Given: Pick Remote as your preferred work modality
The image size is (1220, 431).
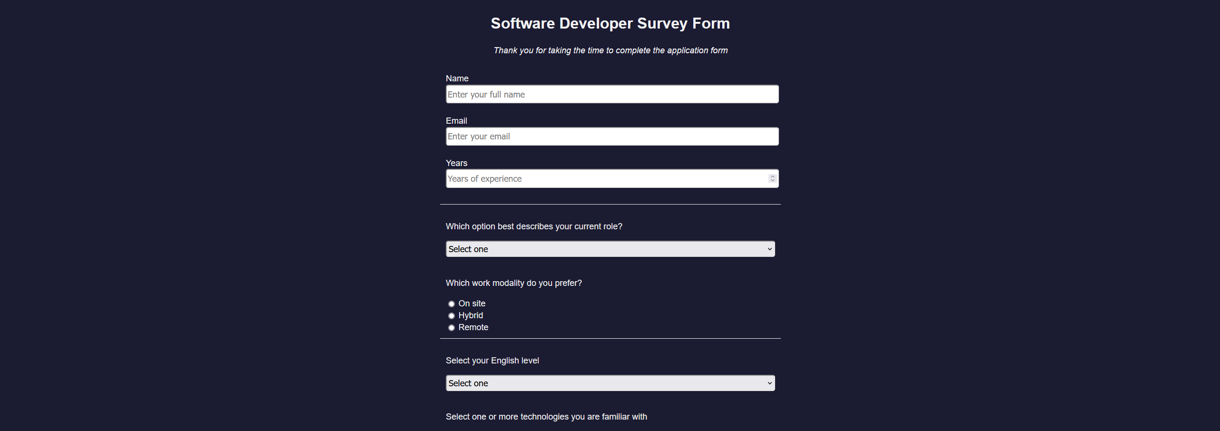Looking at the screenshot, I should click(x=451, y=327).
